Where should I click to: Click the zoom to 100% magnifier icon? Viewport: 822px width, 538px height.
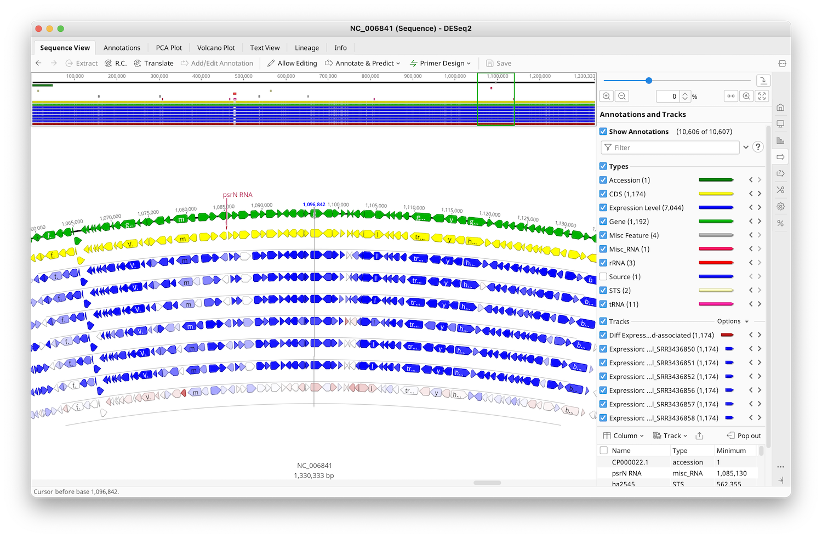(x=746, y=96)
